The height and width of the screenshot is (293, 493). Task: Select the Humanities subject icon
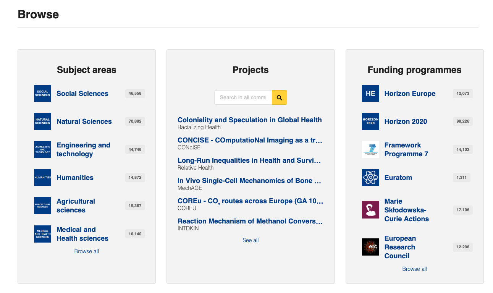pyautogui.click(x=42, y=177)
